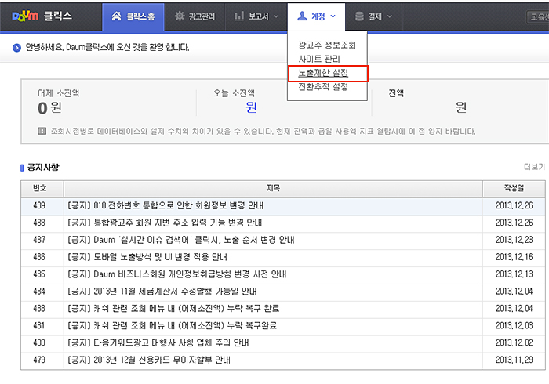The height and width of the screenshot is (384, 549).
Task: Open notice Daum 비즈니스회원 개인정보취급방침 변경
Action: coord(176,274)
